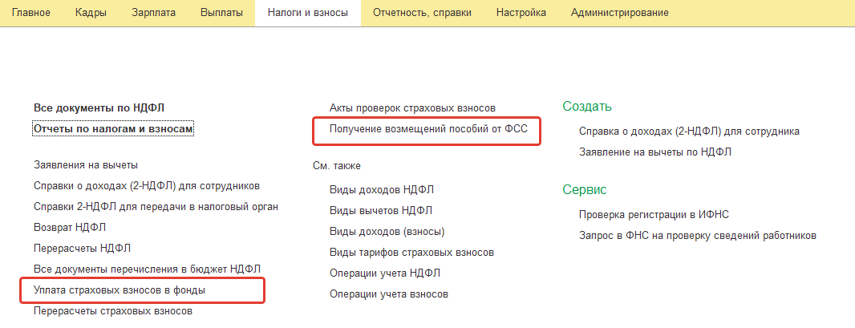Create Заявление на вычеты по НДФЛ
This screenshot has height=328, width=855.
click(654, 152)
